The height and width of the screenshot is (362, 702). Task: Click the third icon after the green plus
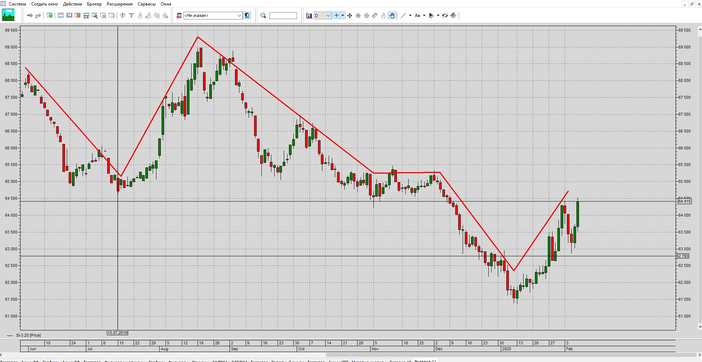pos(78,15)
